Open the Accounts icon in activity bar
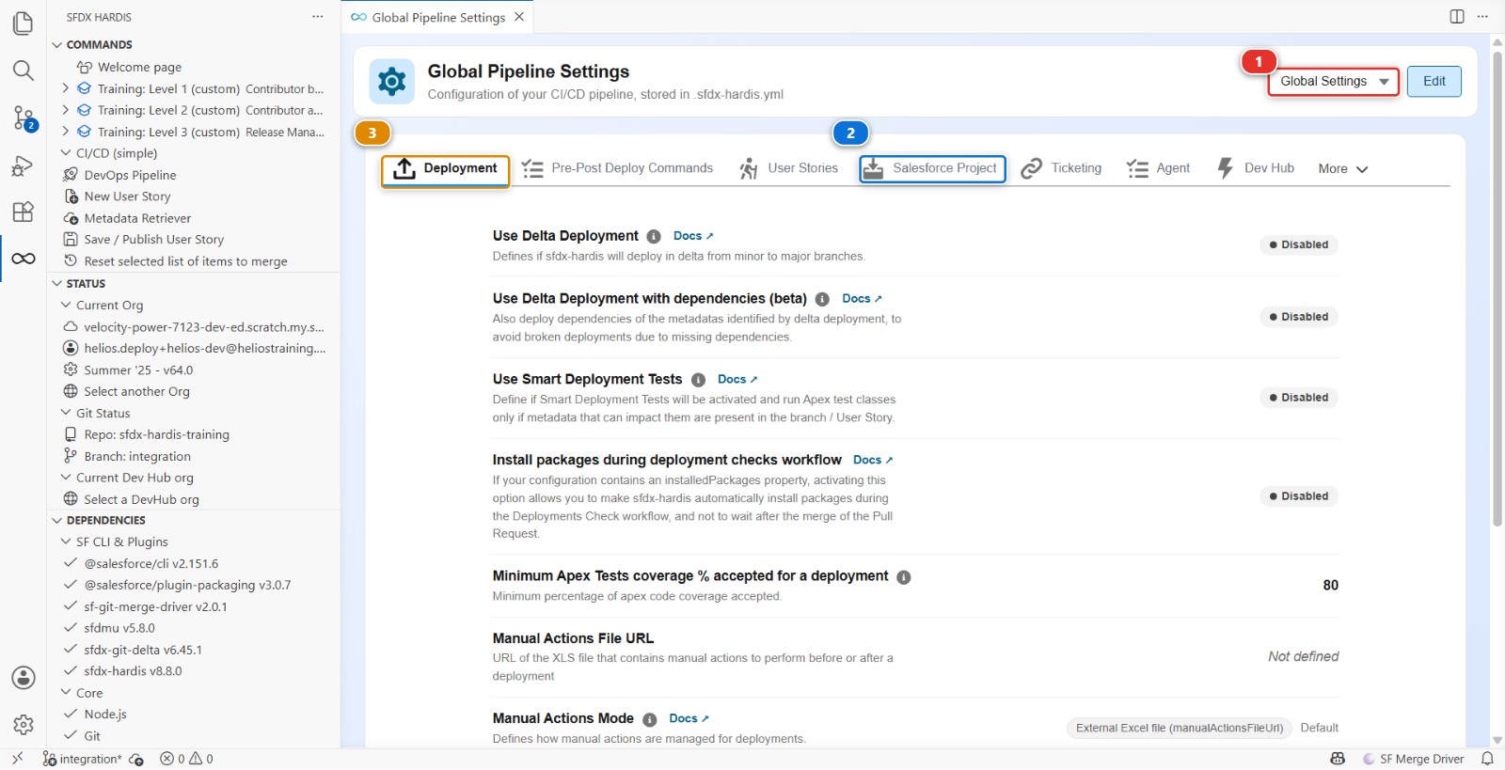 click(24, 678)
